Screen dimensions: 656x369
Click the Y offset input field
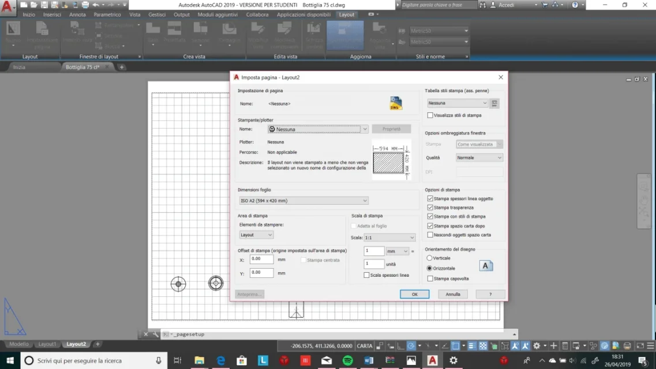coord(261,273)
